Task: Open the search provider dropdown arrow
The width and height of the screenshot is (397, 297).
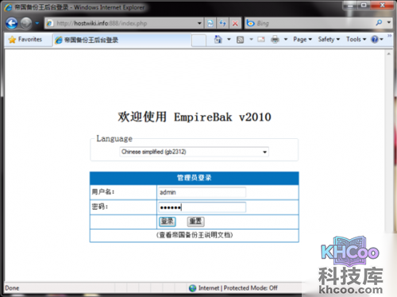Action: (x=389, y=22)
